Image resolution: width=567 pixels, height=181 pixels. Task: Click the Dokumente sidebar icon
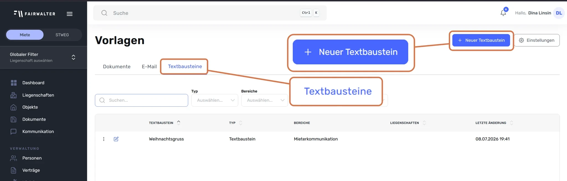pyautogui.click(x=14, y=119)
